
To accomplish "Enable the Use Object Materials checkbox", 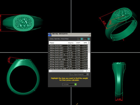I will coord(87,74).
